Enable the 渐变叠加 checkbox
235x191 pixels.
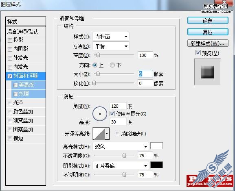(x=10, y=121)
